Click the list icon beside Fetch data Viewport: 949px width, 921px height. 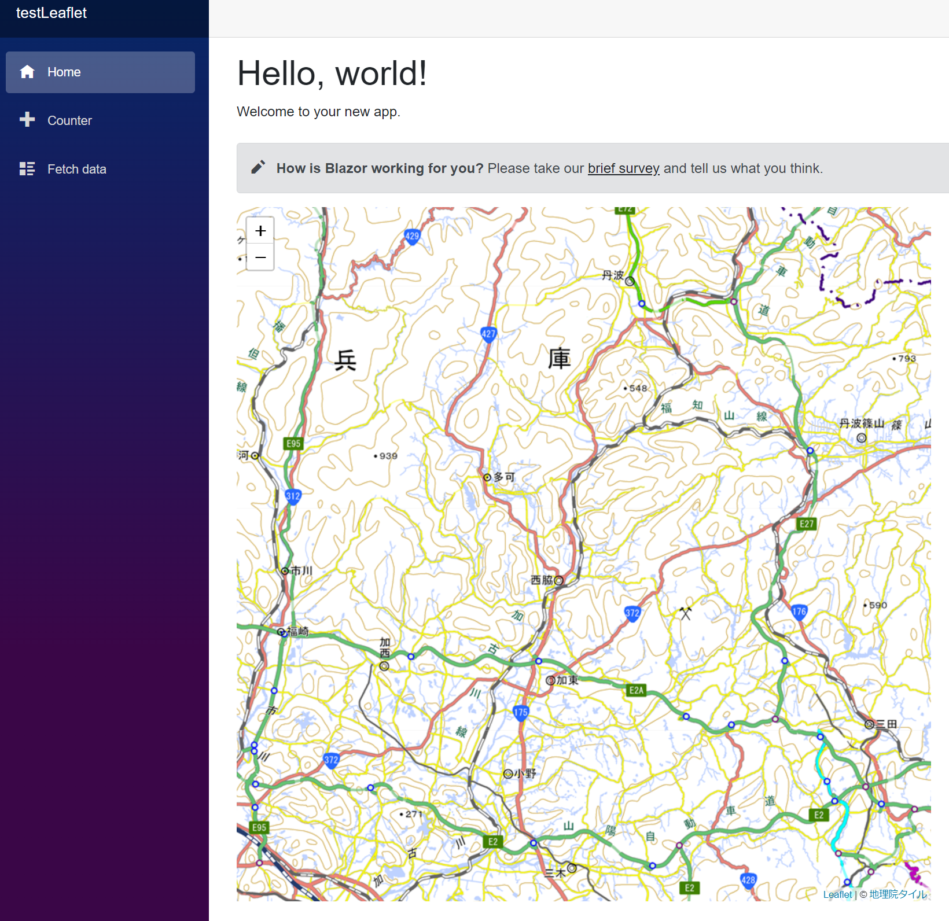pyautogui.click(x=27, y=168)
